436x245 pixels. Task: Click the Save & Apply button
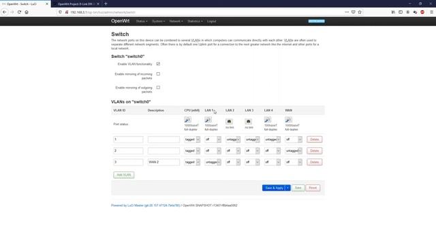(x=274, y=188)
